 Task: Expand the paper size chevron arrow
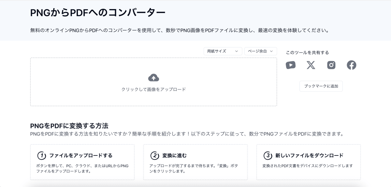[x=237, y=51]
